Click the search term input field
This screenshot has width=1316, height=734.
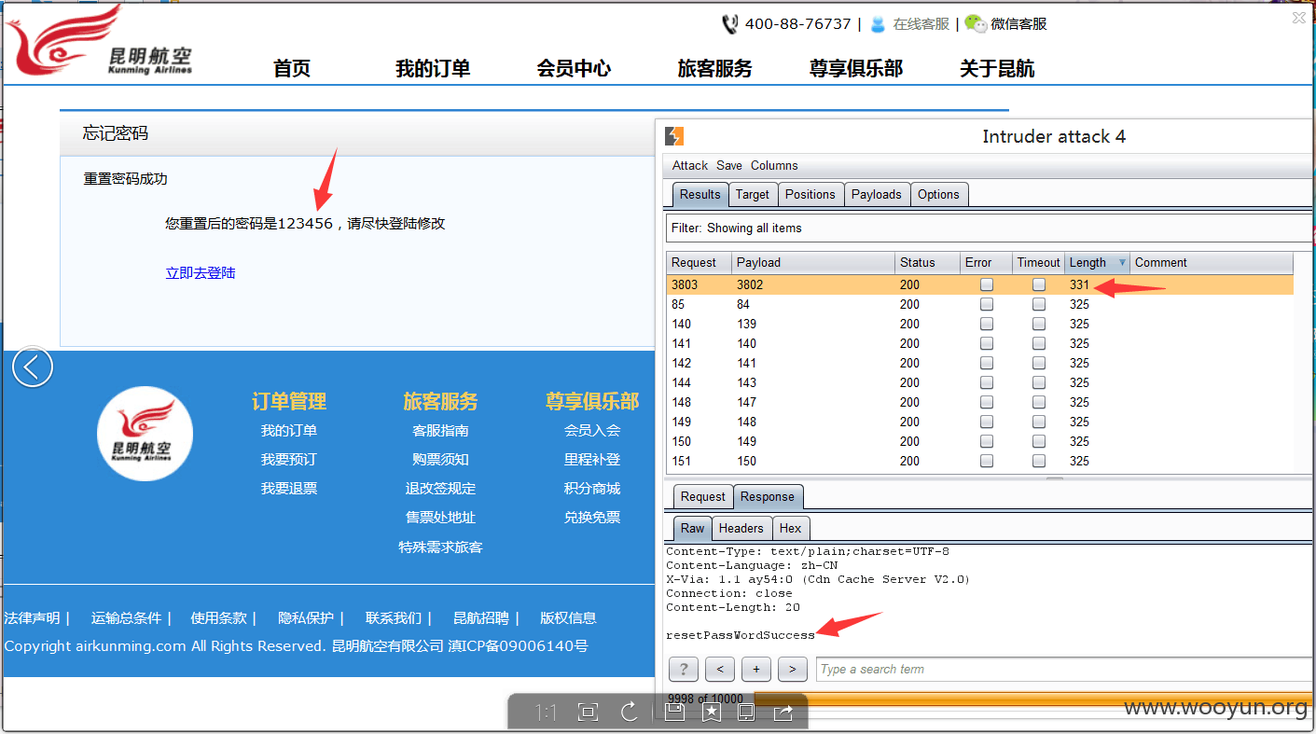tap(1064, 669)
